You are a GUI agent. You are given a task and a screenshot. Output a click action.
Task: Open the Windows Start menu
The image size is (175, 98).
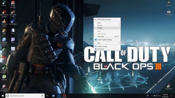click(3, 96)
